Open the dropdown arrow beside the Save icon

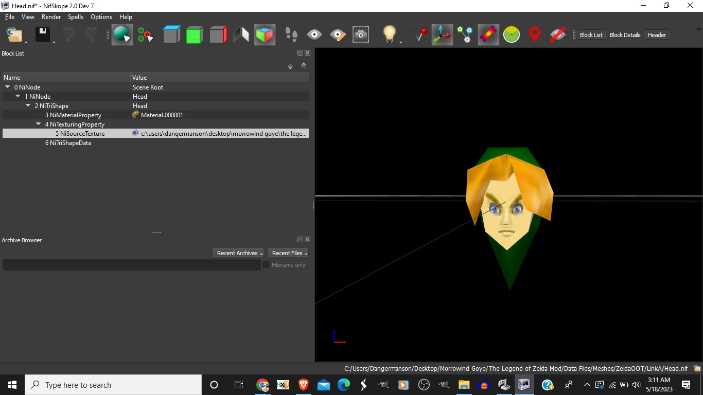point(54,42)
